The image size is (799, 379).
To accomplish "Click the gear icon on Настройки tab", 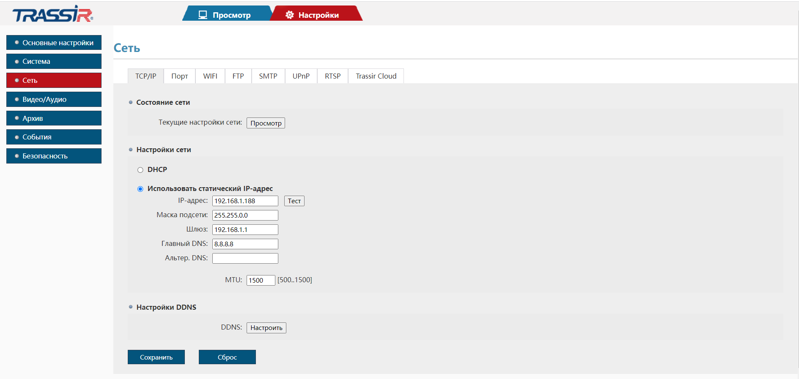I will pos(290,15).
